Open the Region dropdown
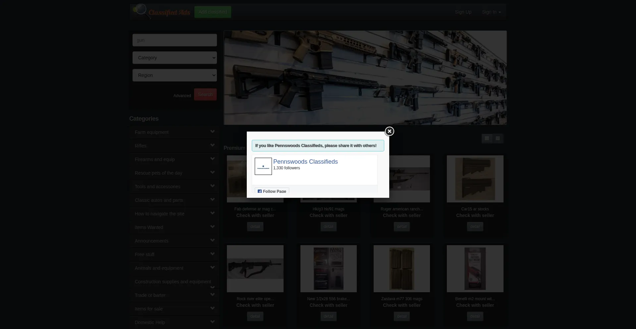Viewport: 636px width, 329px height. point(175,75)
